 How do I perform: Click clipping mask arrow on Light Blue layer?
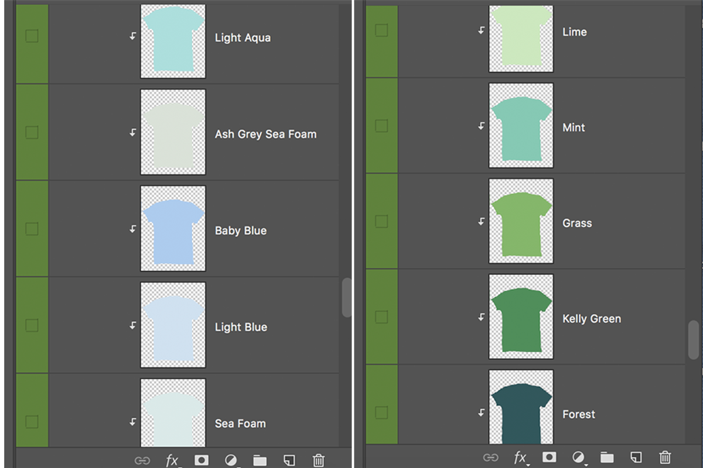coord(133,326)
